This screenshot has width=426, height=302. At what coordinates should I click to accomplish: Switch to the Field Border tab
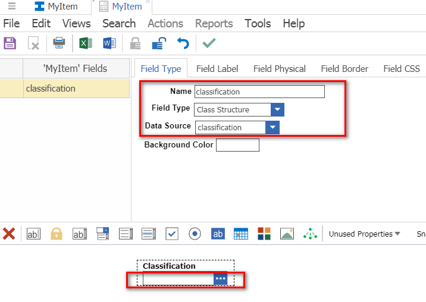(x=344, y=69)
